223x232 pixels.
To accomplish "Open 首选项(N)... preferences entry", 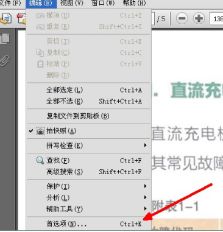I will pyautogui.click(x=89, y=224).
